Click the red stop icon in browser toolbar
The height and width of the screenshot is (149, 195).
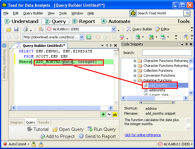coord(98,37)
